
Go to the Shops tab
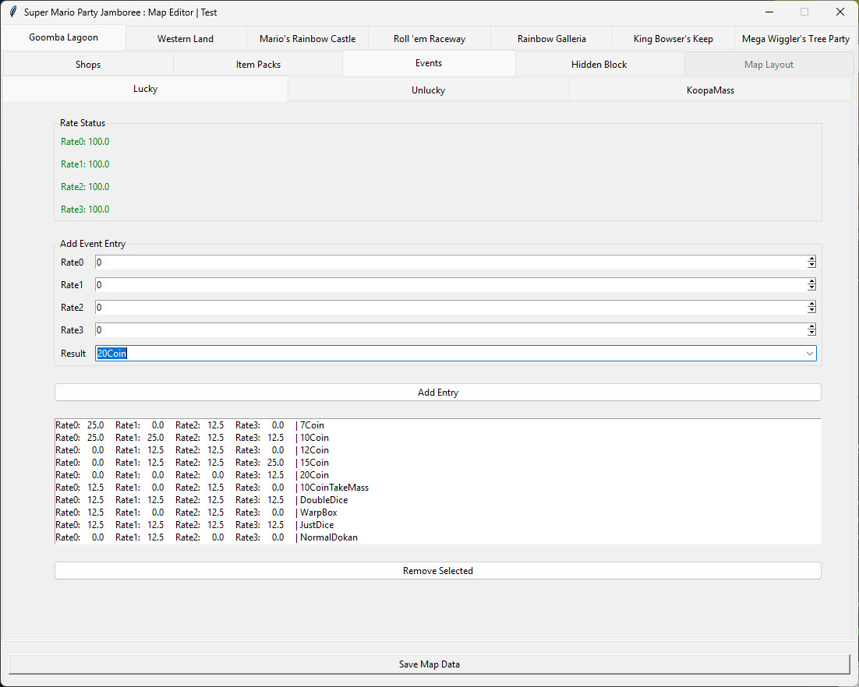(x=88, y=65)
